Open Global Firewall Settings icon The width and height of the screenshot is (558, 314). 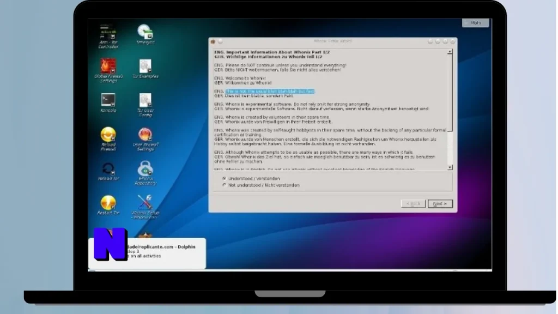108,70
